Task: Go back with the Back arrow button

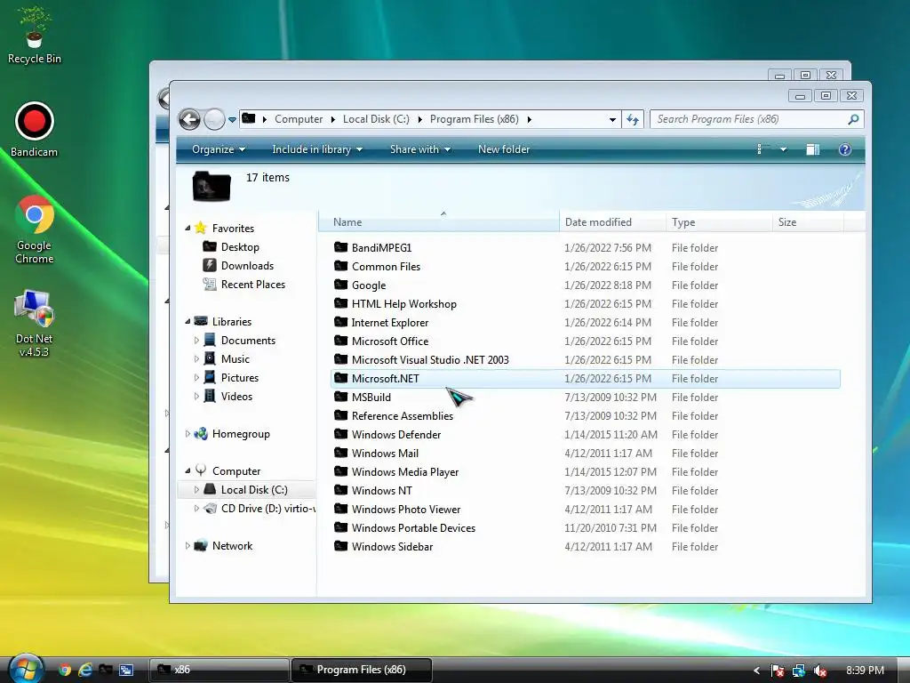Action: coord(190,120)
